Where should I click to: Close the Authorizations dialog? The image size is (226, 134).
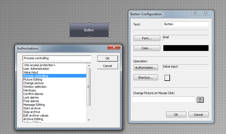click(x=114, y=47)
